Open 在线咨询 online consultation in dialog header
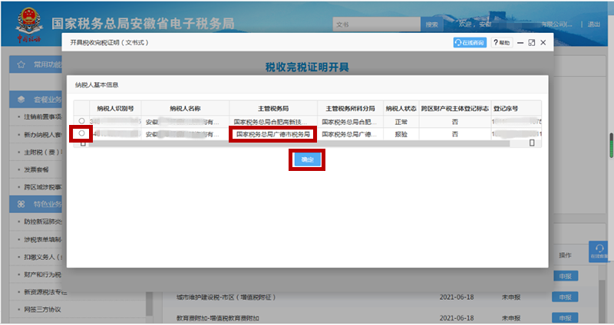The height and width of the screenshot is (325, 614). [x=470, y=43]
